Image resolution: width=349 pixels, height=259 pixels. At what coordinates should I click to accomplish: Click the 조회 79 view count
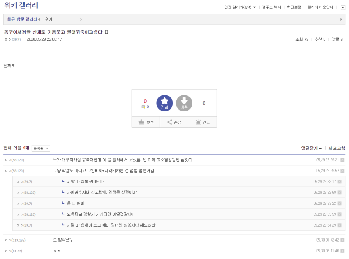302,39
